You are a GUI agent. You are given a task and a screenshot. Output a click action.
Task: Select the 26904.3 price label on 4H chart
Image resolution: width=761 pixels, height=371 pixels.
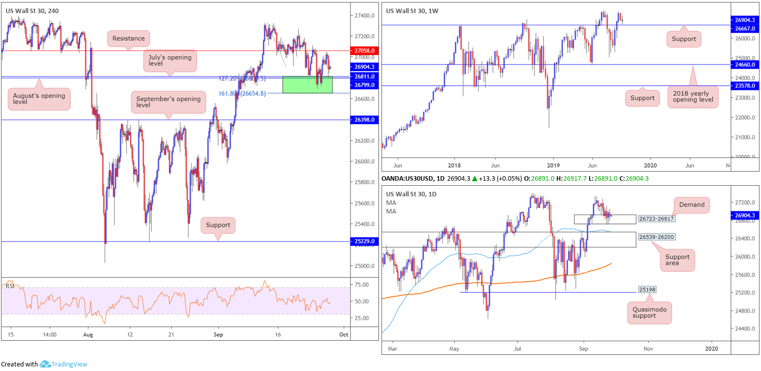pos(363,67)
